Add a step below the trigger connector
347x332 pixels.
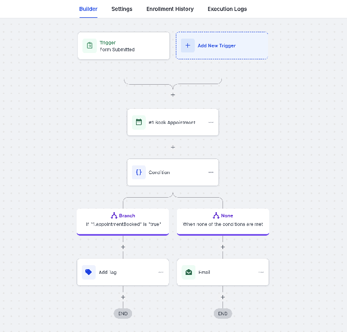click(x=173, y=95)
